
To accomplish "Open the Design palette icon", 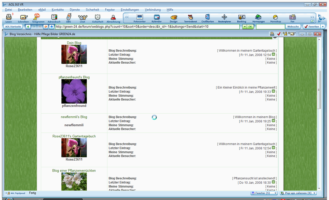I will pyautogui.click(x=174, y=19).
